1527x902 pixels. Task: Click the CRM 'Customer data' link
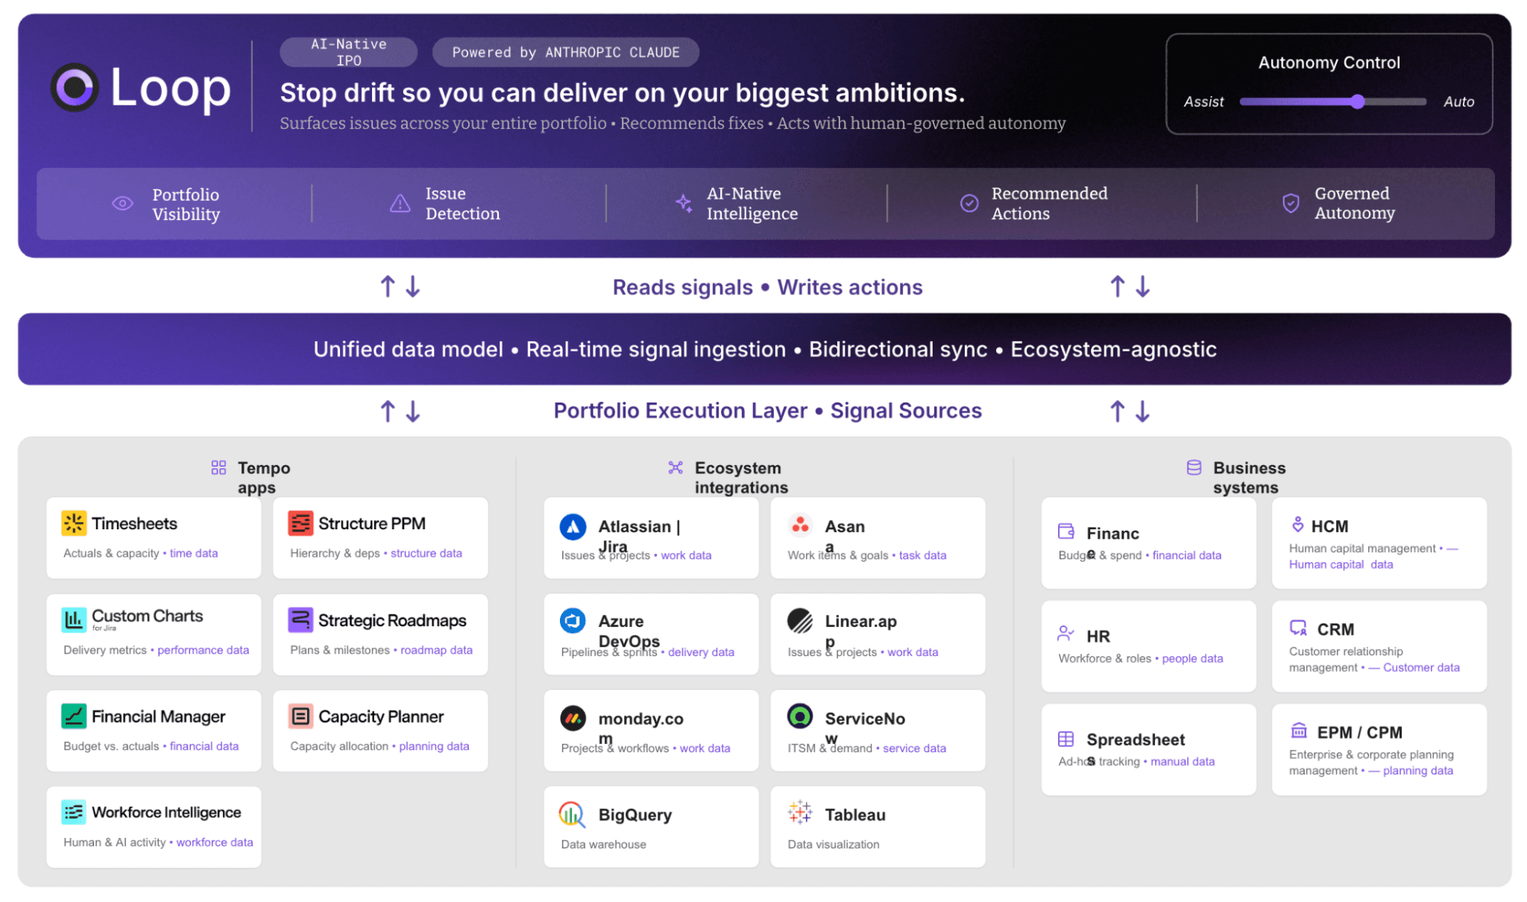[1421, 668]
